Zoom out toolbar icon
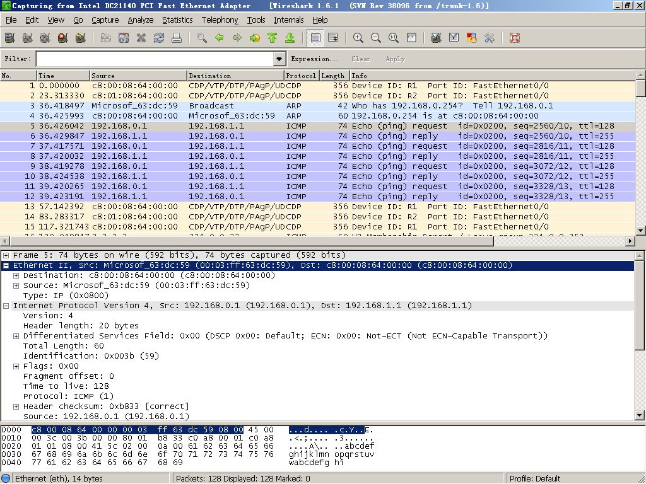The image size is (646, 484). click(x=376, y=38)
